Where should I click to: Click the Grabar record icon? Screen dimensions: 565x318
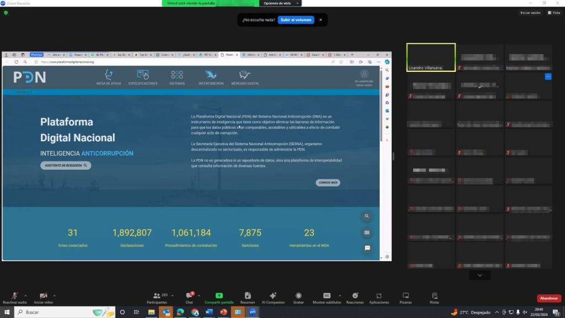point(299,296)
